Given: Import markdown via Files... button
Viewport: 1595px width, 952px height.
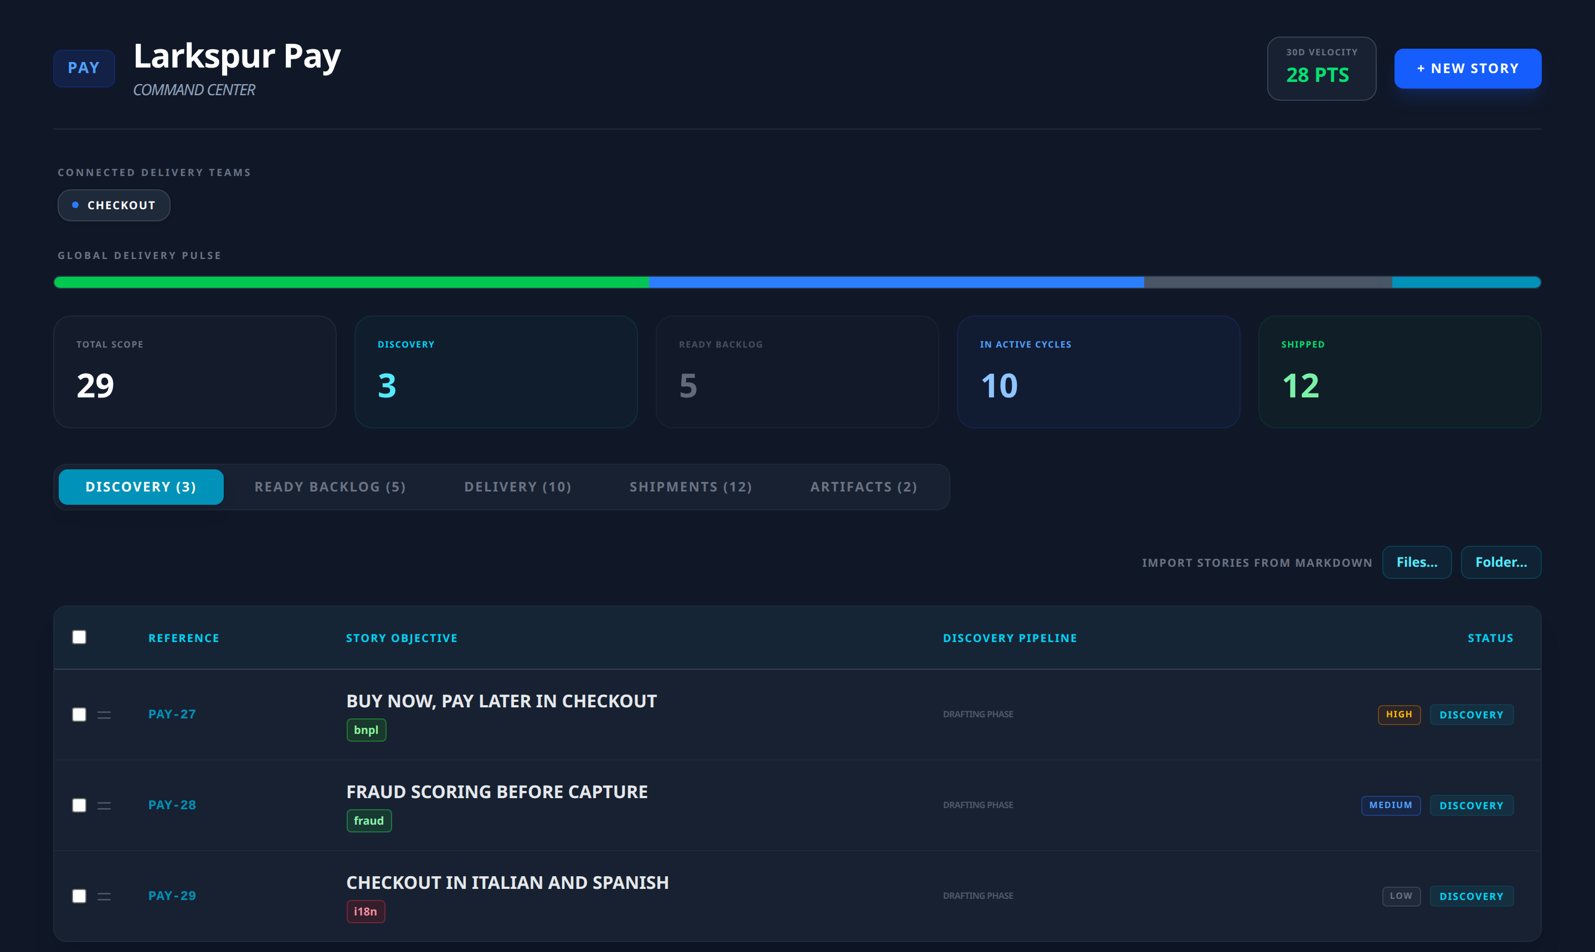Looking at the screenshot, I should [x=1417, y=562].
